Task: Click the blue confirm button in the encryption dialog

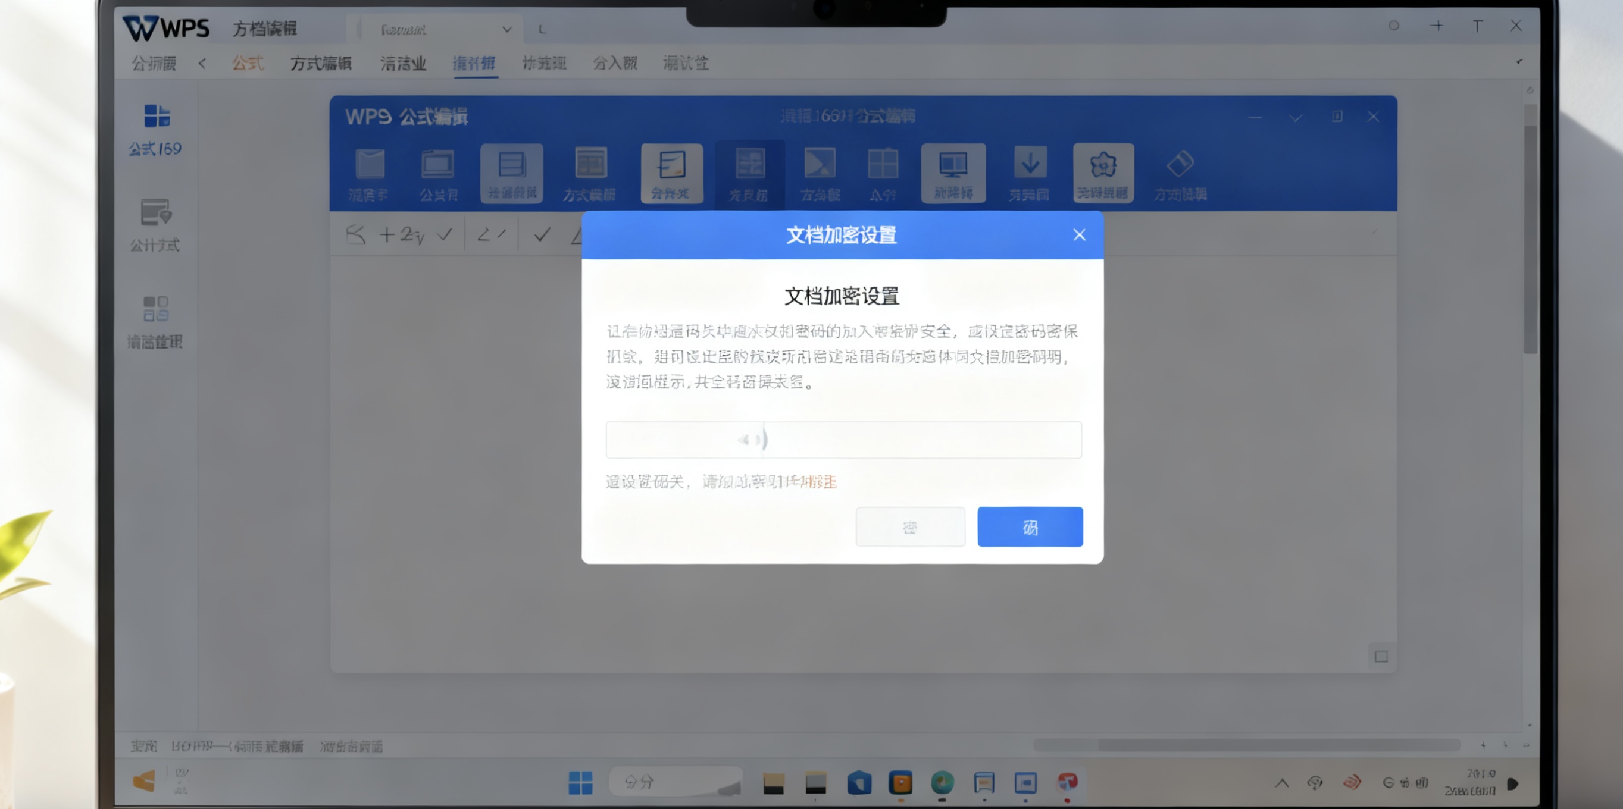Action: point(1030,527)
